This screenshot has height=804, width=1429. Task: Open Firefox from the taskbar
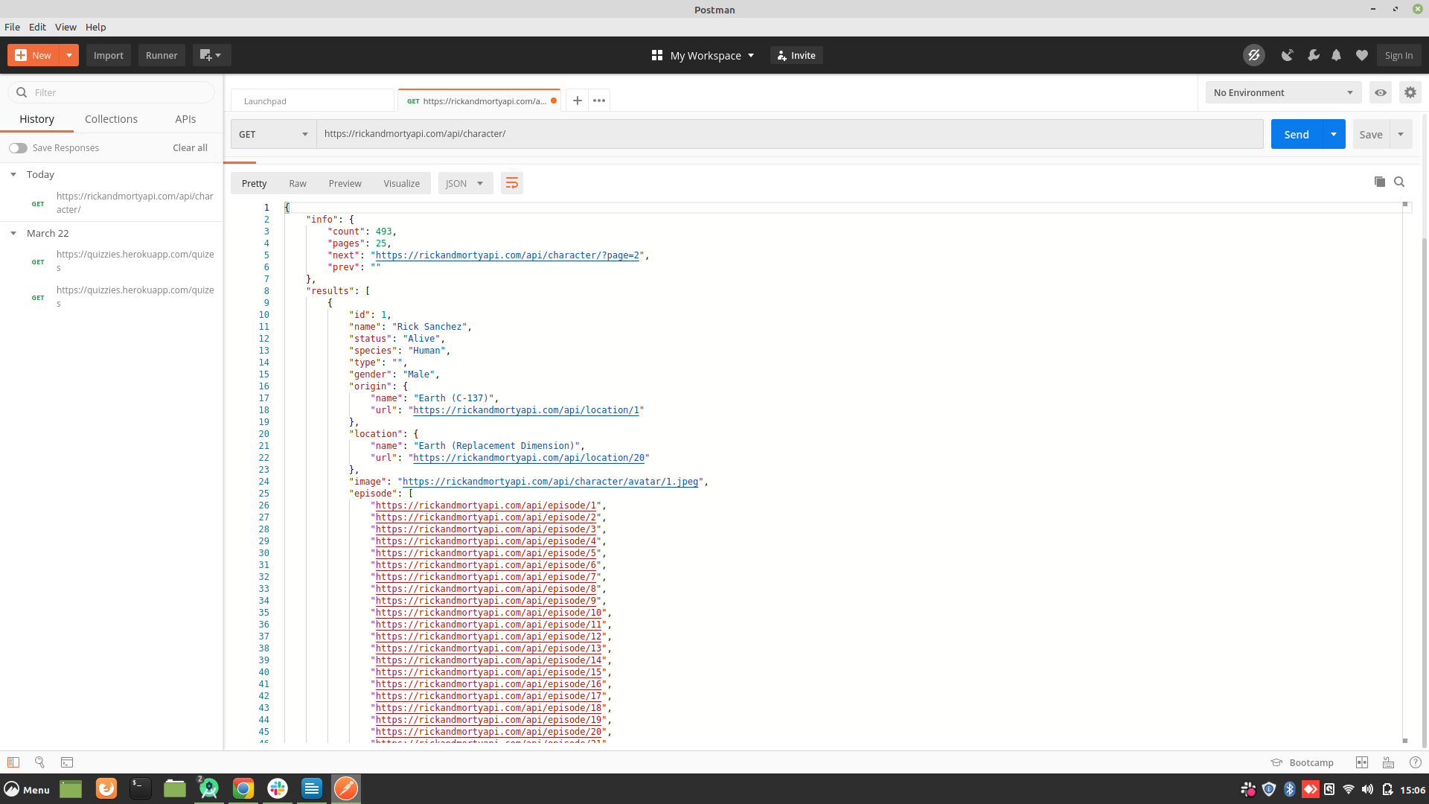click(106, 789)
